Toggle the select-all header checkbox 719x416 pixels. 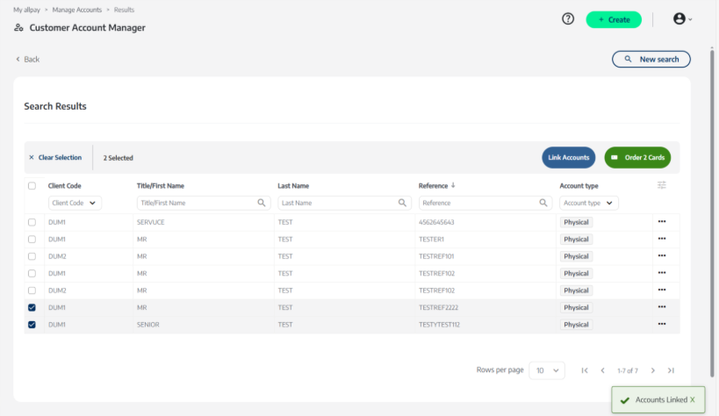pos(32,186)
